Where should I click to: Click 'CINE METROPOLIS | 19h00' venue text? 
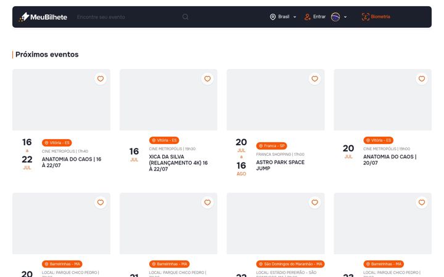point(387,149)
